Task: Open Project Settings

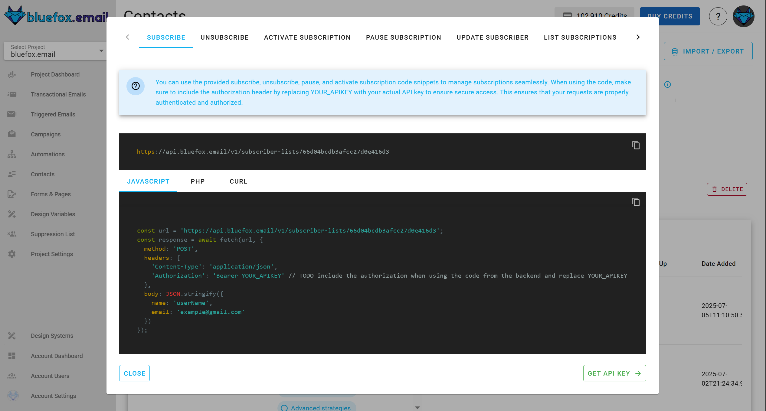Action: point(52,254)
